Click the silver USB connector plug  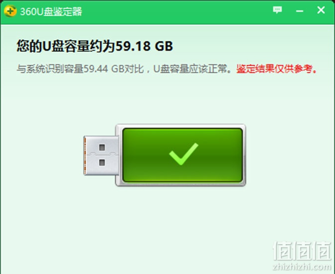101,155
